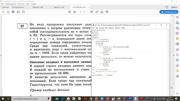Image resolution: width=180 pixels, height=101 pixels.
Task: Open Compress PDF tool in right pane
Action: 177,60
